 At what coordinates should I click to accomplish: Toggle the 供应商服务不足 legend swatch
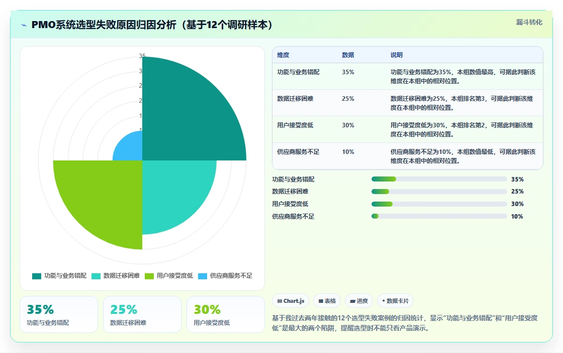click(x=203, y=276)
